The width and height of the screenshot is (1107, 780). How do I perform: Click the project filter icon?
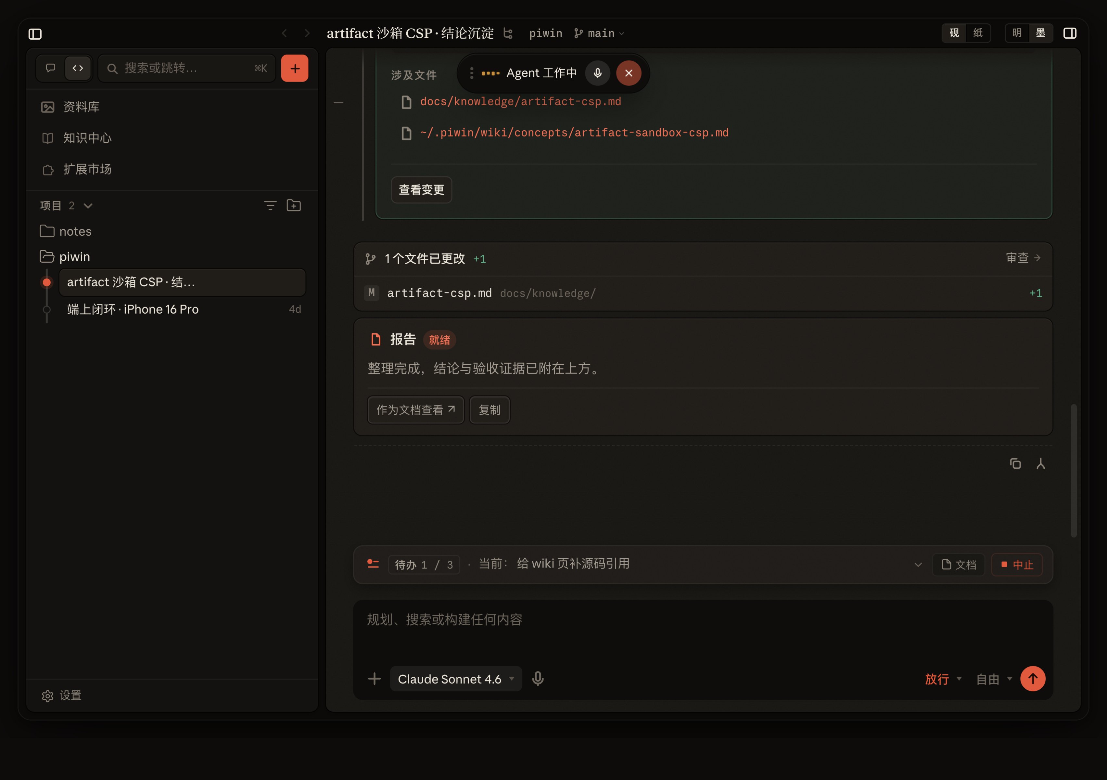[x=271, y=205]
